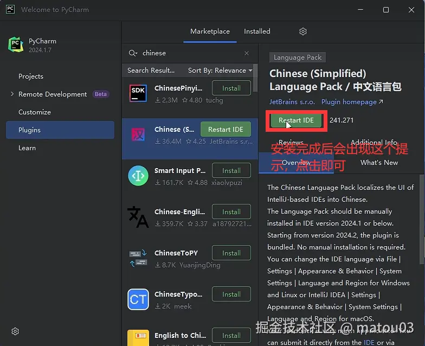Click the Language Pack tag

[297, 57]
